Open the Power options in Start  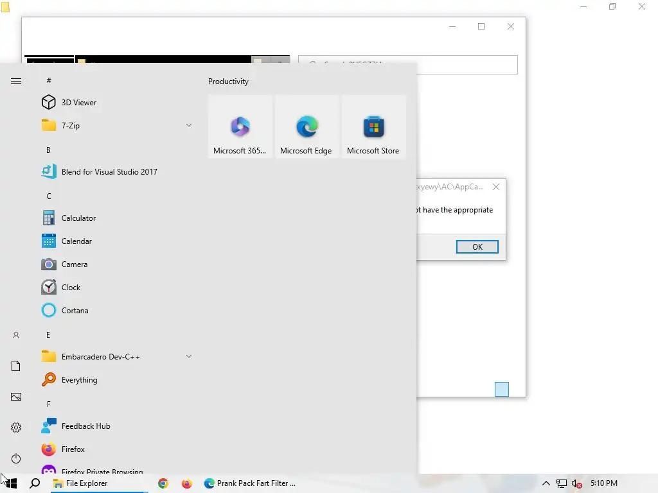pyautogui.click(x=16, y=458)
